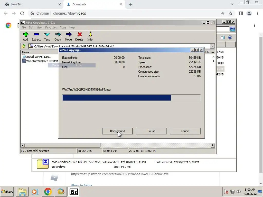Open Windows Media Player from taskbar
The image size is (263, 197).
pos(35,192)
